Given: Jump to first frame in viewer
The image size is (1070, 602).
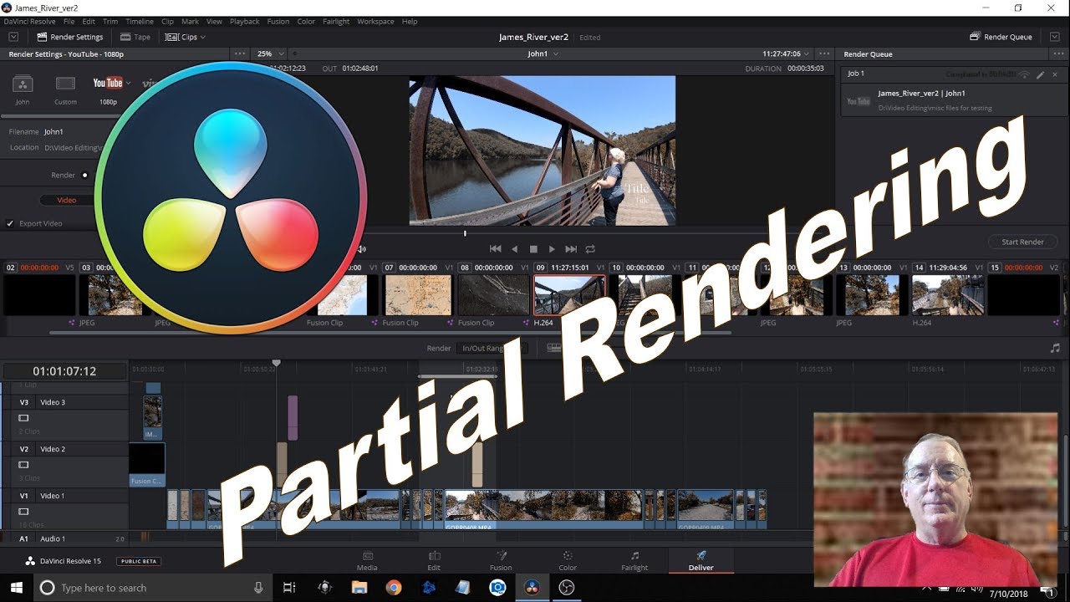Looking at the screenshot, I should (495, 249).
